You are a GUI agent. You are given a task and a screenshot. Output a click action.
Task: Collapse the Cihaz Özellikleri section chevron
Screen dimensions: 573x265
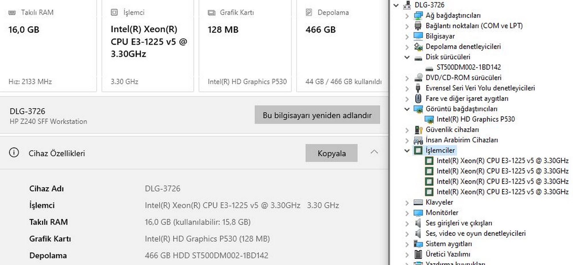click(374, 152)
